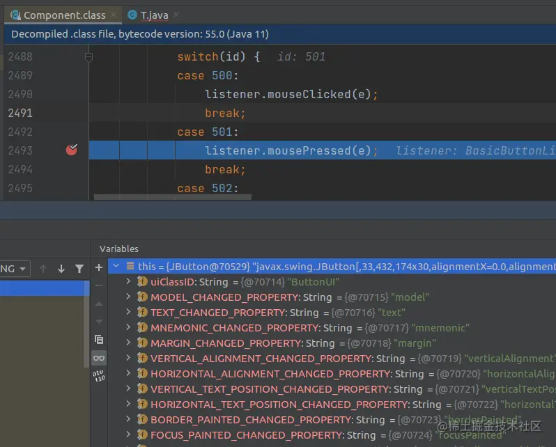Collapse the 'this' JButton variable node

point(116,265)
